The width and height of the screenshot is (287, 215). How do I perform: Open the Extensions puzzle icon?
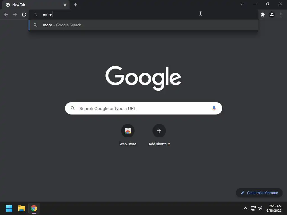tap(263, 15)
